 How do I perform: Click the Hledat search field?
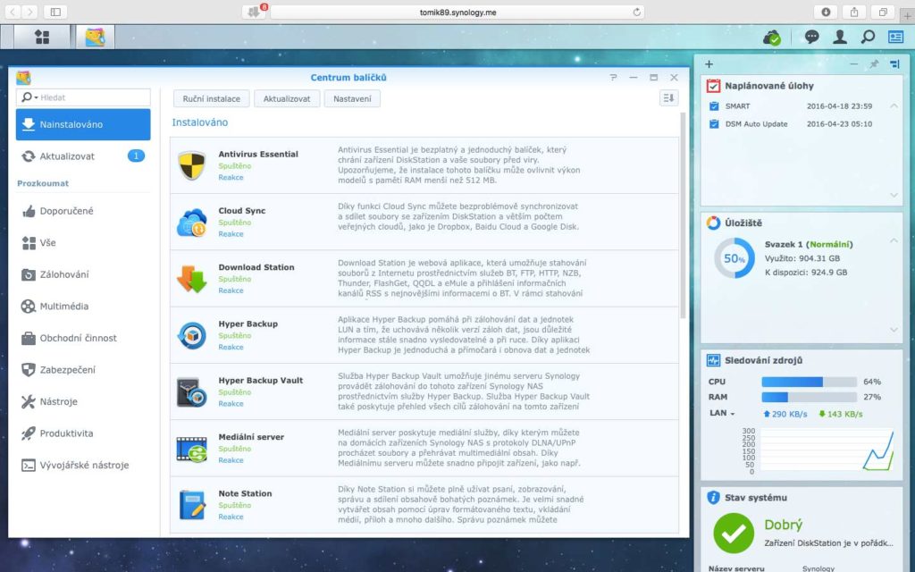pyautogui.click(x=83, y=97)
